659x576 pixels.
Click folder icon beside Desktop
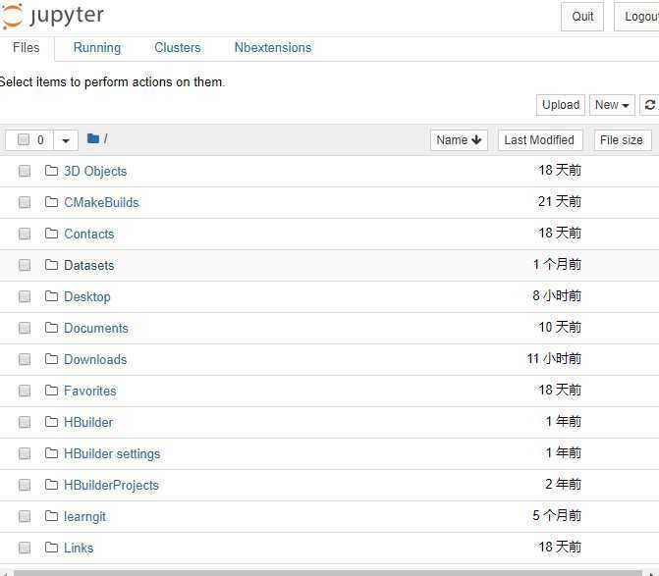pyautogui.click(x=51, y=296)
